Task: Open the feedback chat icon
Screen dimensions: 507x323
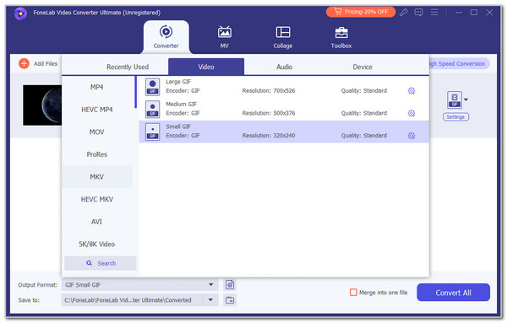Action: coord(419,13)
